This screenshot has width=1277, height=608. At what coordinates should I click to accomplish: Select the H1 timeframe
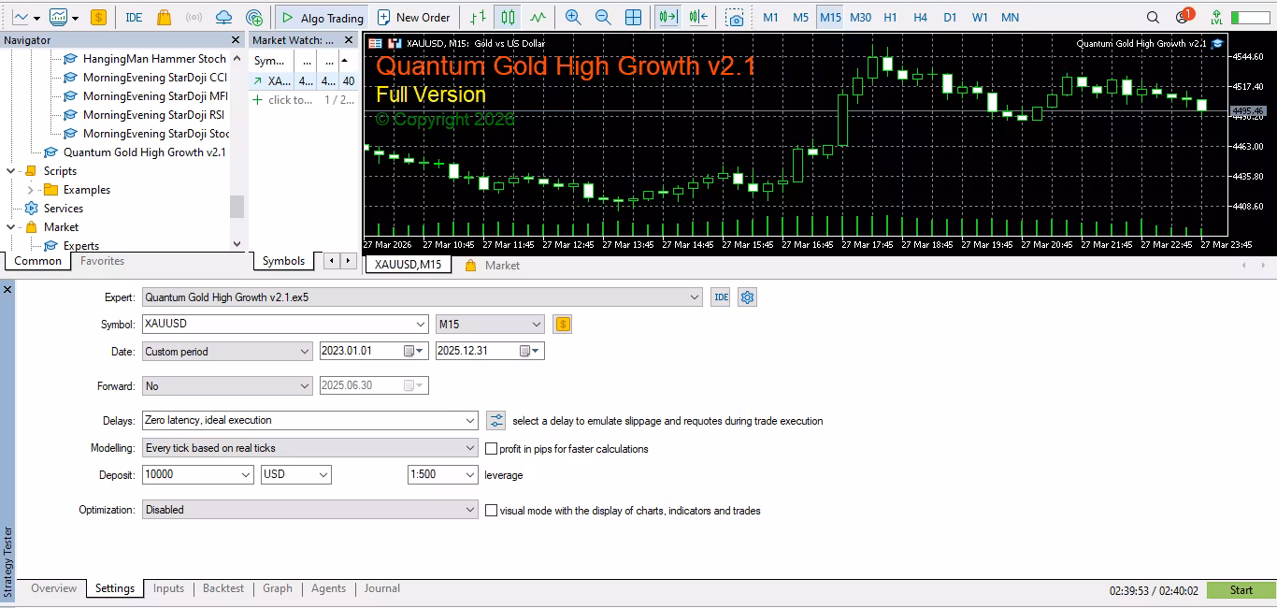click(x=890, y=17)
